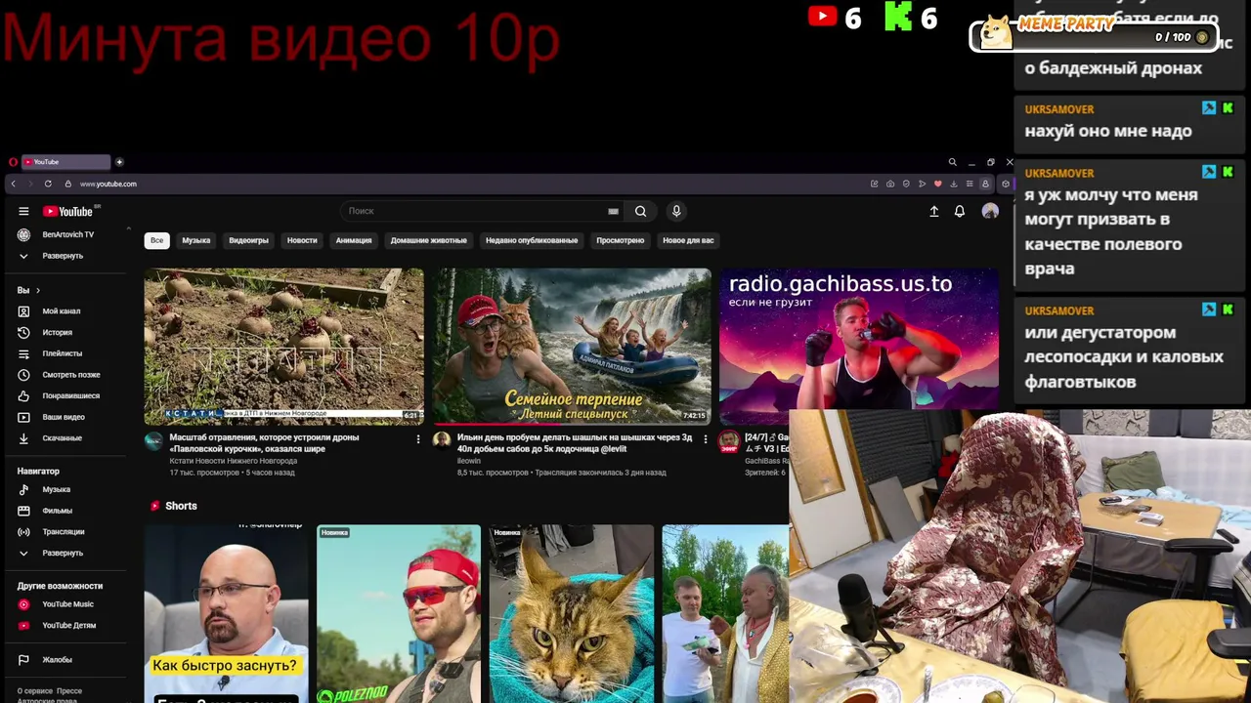Image resolution: width=1251 pixels, height=703 pixels.
Task: Reload the YouTube page
Action: 48,184
